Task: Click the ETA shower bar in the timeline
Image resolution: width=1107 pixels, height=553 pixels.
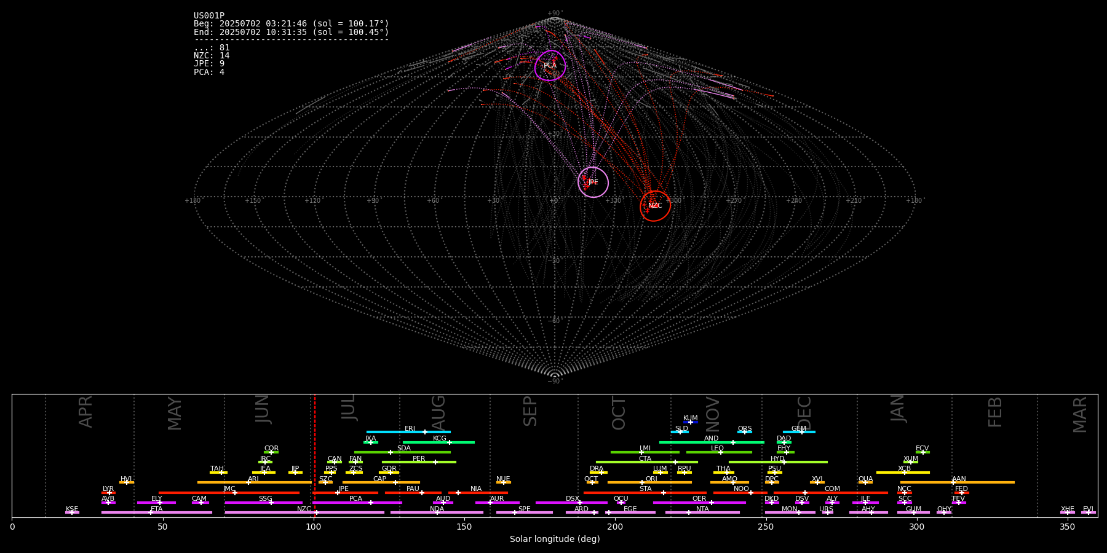Action: tap(157, 512)
